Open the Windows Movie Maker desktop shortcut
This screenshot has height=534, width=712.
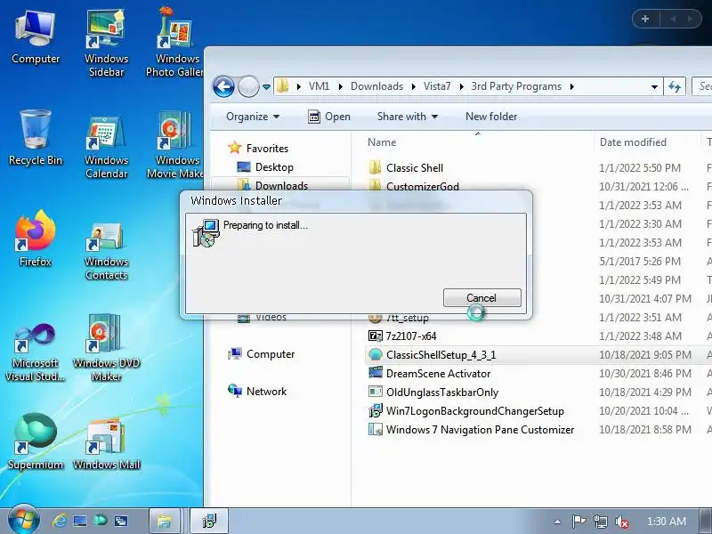pyautogui.click(x=174, y=146)
